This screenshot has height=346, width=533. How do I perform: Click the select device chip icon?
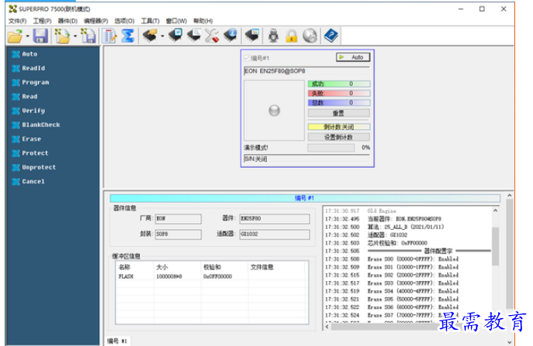[x=150, y=36]
